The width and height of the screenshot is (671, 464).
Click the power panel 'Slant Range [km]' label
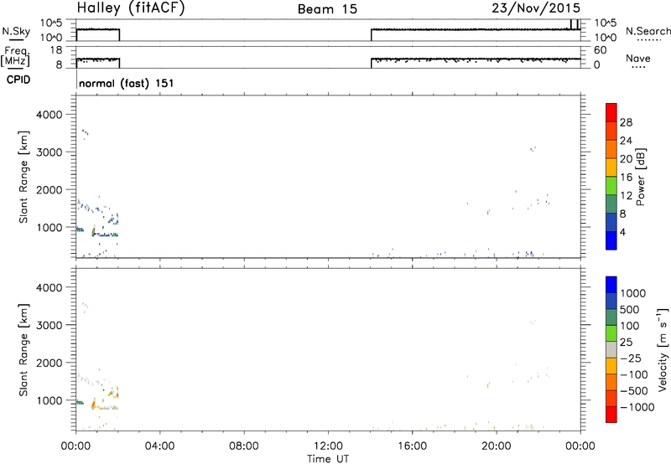[23, 178]
